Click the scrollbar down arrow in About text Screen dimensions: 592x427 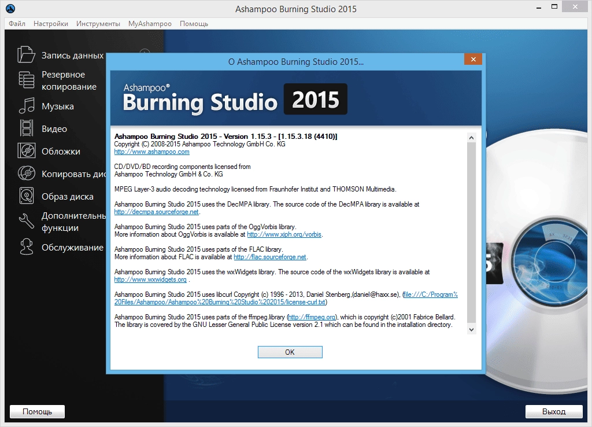pyautogui.click(x=471, y=330)
